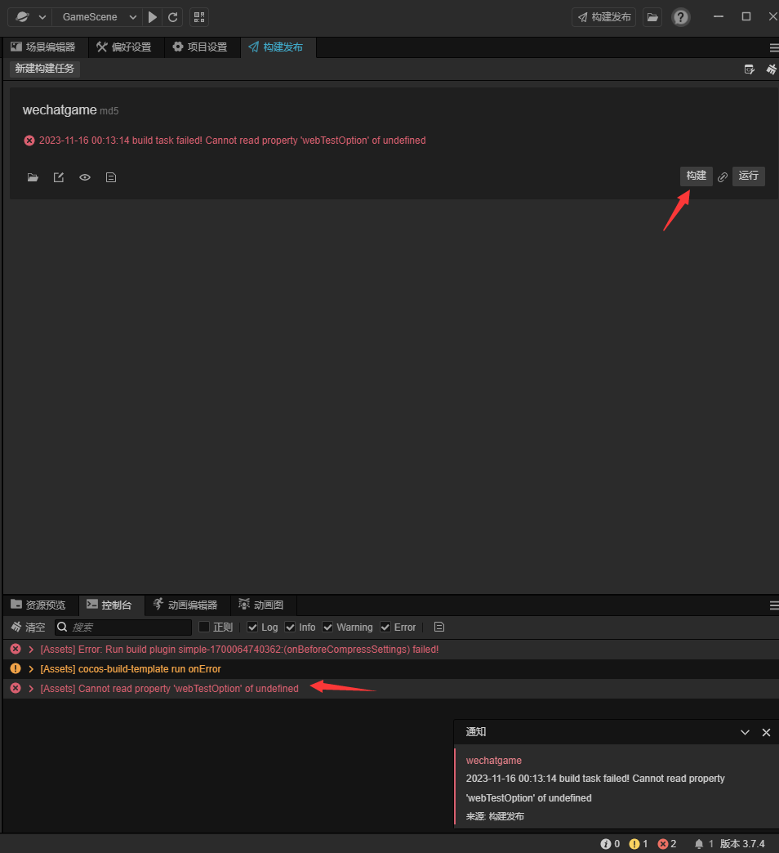Switch to the 项目设置 tab
The image size is (779, 853).
199,47
